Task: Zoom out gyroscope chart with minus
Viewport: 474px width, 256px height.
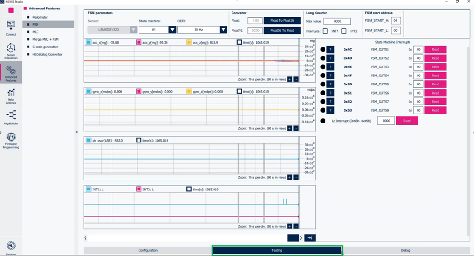Action: coord(296,128)
